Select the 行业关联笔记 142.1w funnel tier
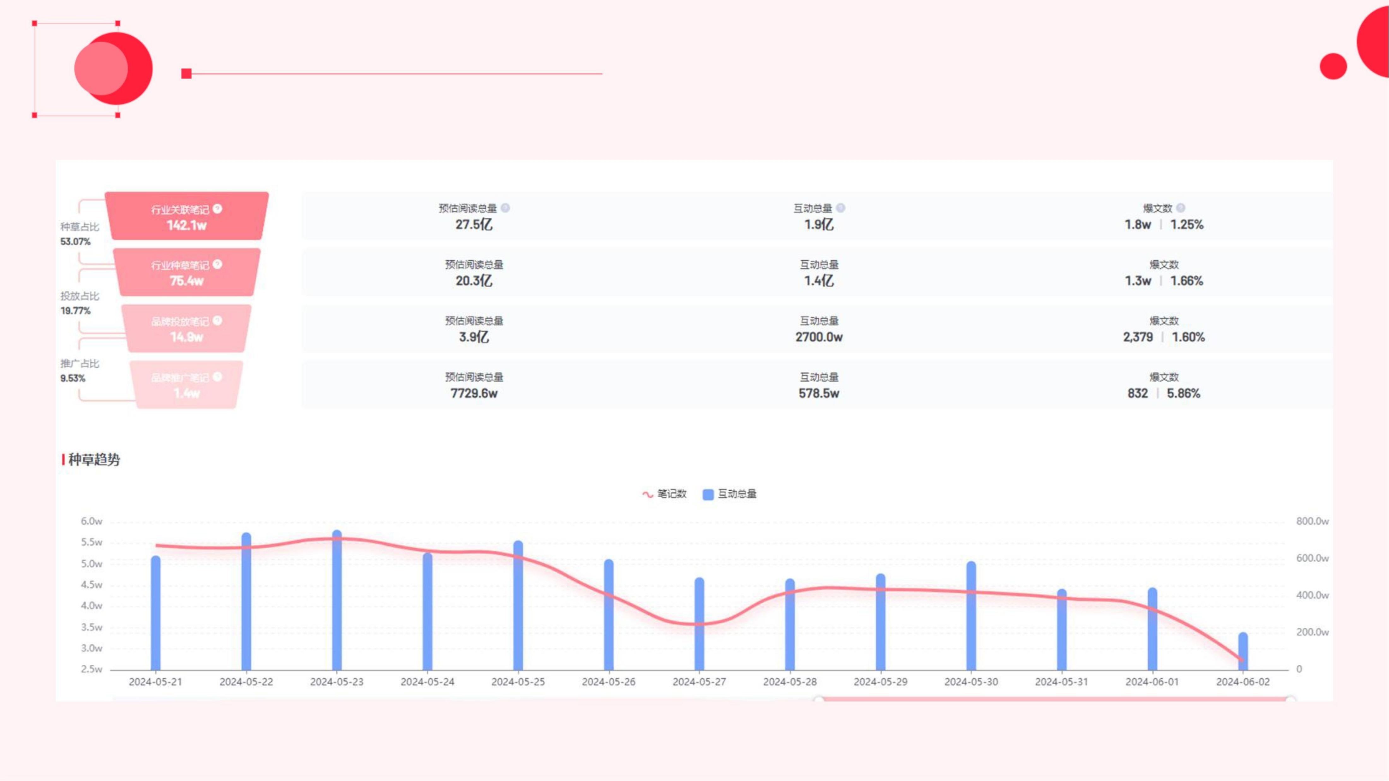 [187, 216]
